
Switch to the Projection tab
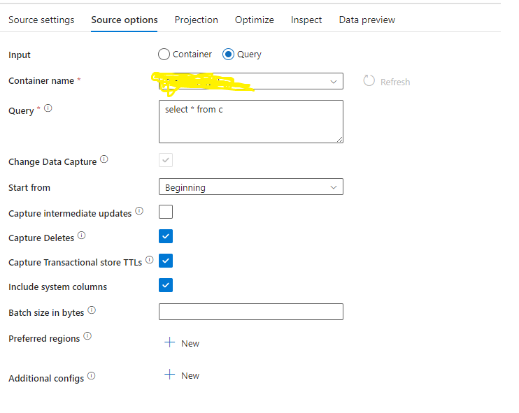coord(197,20)
